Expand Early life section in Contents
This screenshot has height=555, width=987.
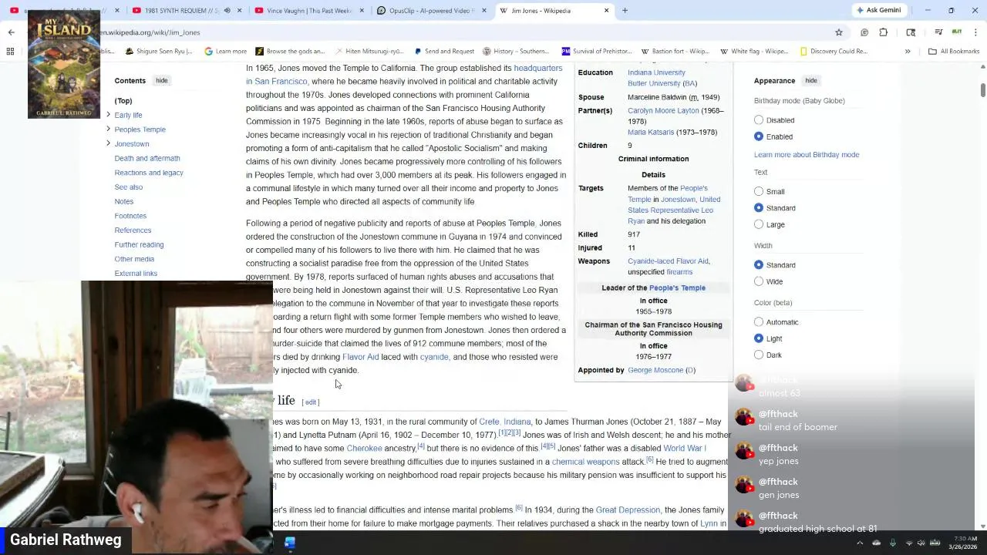pyautogui.click(x=108, y=115)
